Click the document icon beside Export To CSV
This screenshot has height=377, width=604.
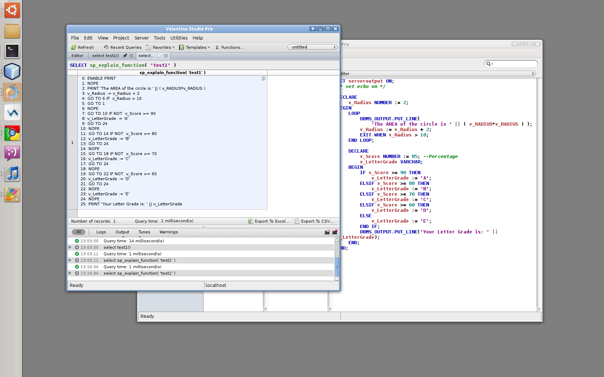pos(297,221)
